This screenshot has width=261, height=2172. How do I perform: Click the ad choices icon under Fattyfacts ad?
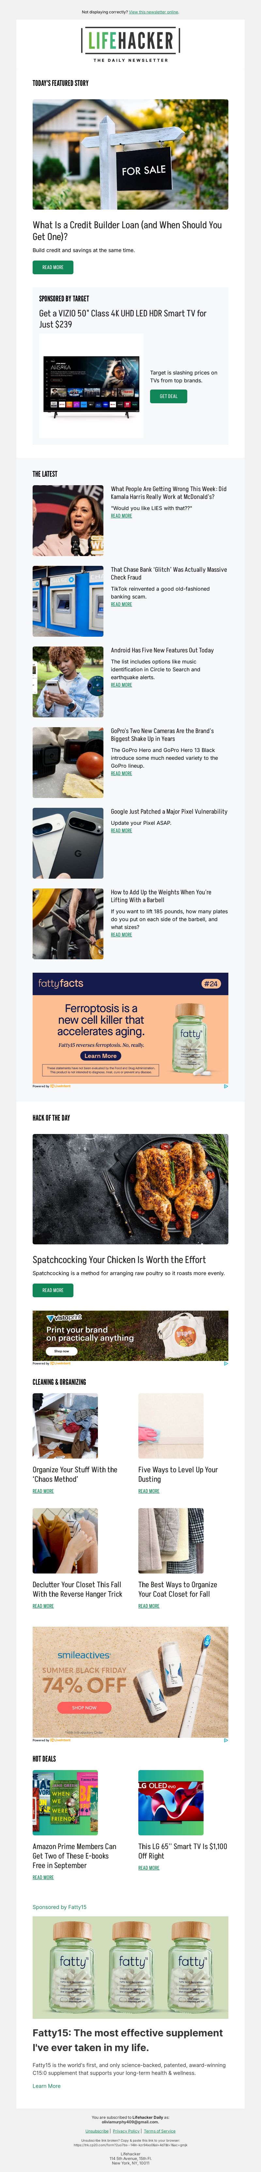coord(226,1086)
